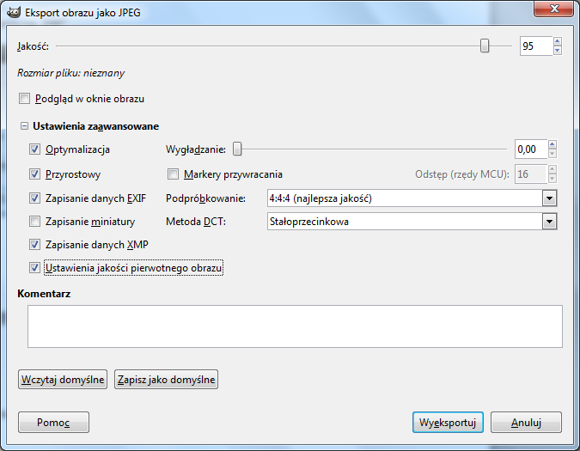
Task: Click the 'Ustawienia zaawansowane' heading label
Action: click(x=95, y=126)
